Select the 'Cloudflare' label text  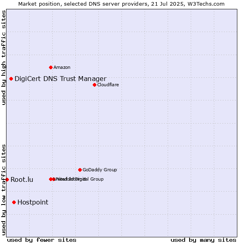click(108, 85)
